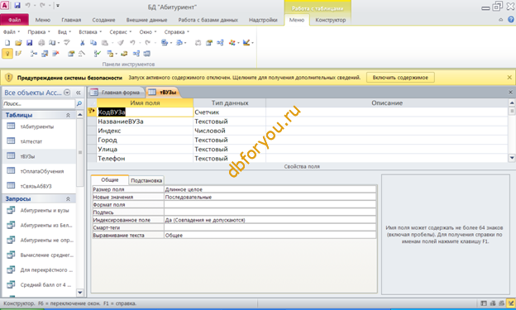Click the Undo arrow icon in the toolbar panel

pos(132,43)
